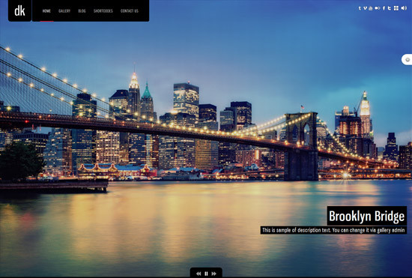
Task: Click the sample description text caption
Action: coord(333,230)
